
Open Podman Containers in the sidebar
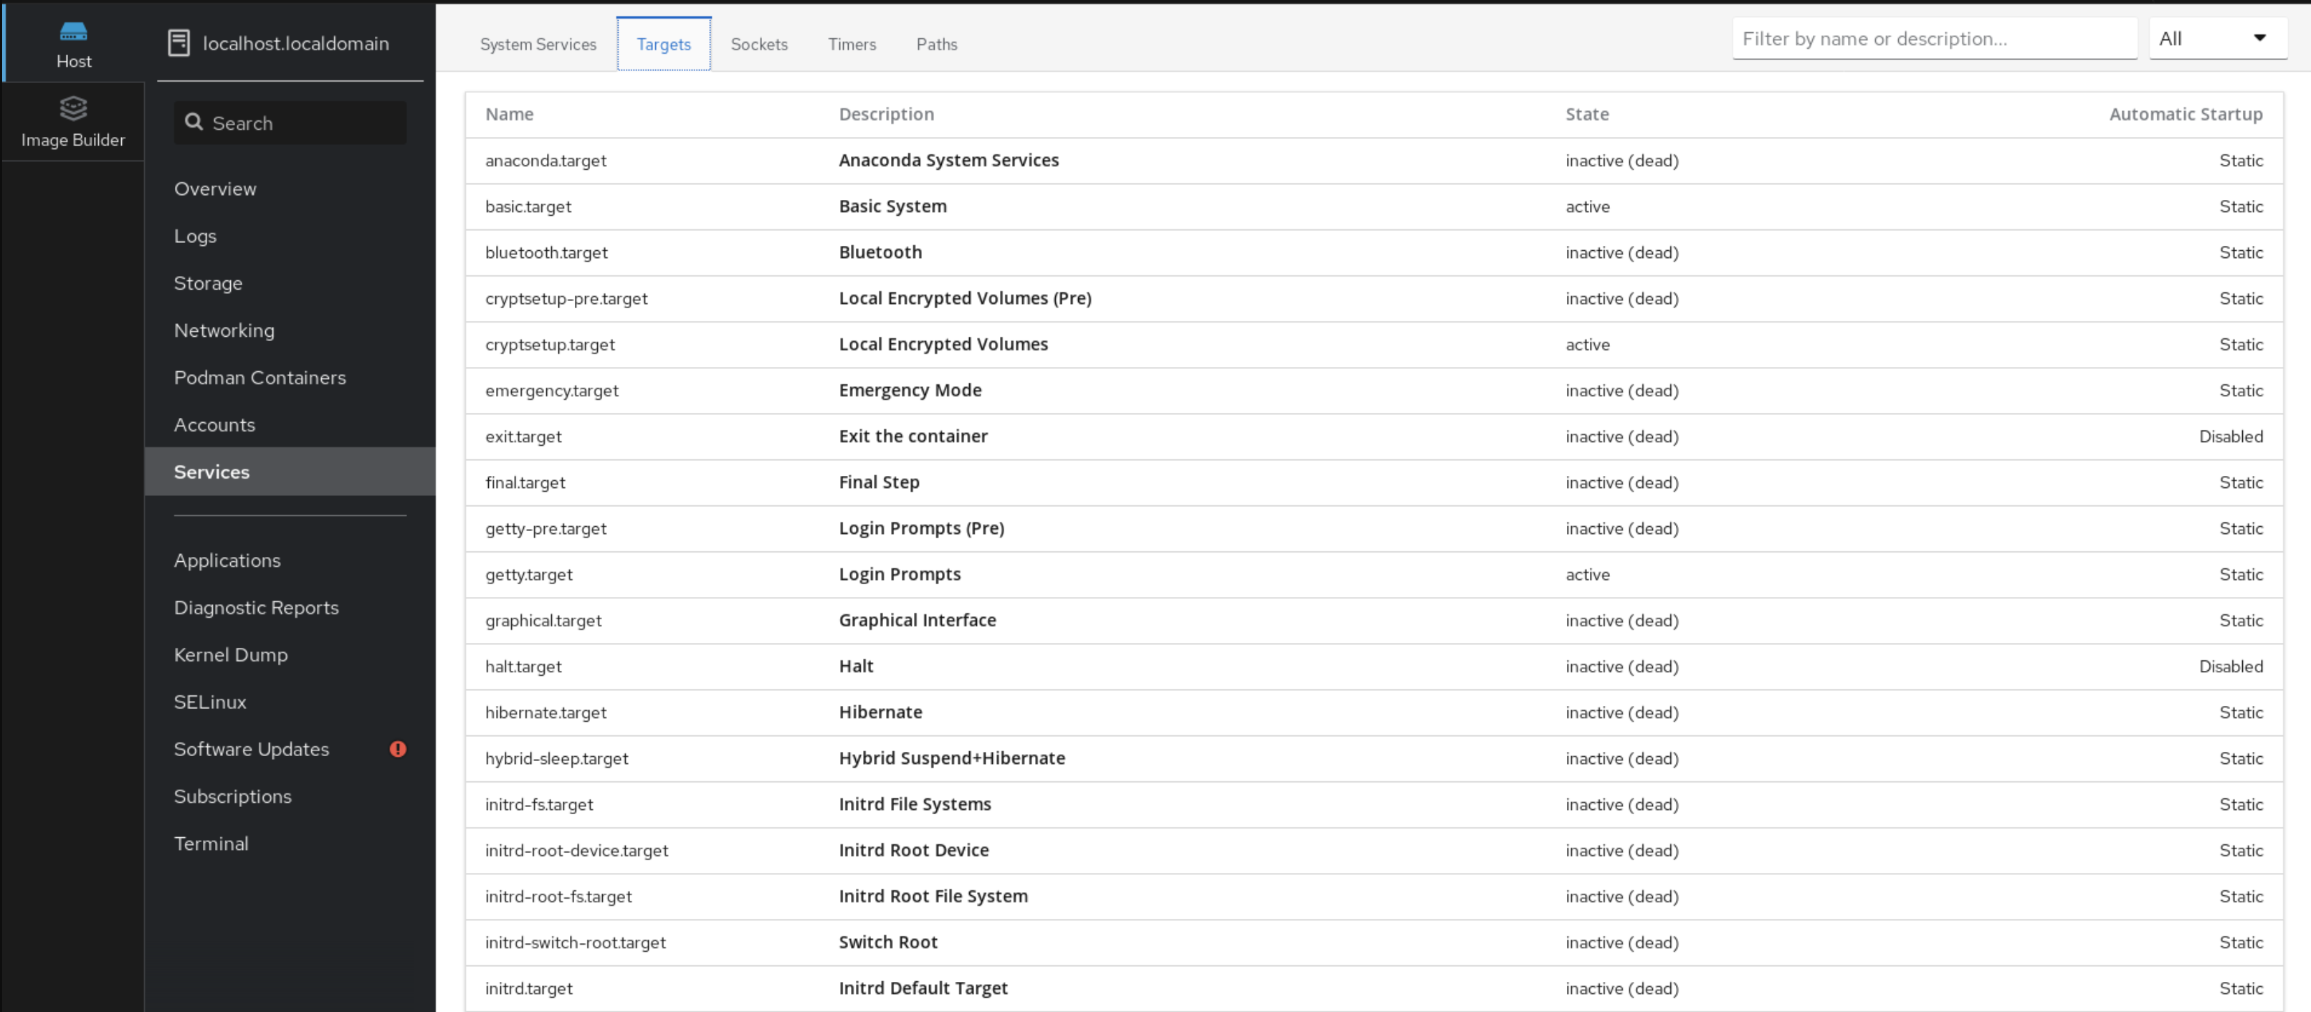coord(259,378)
